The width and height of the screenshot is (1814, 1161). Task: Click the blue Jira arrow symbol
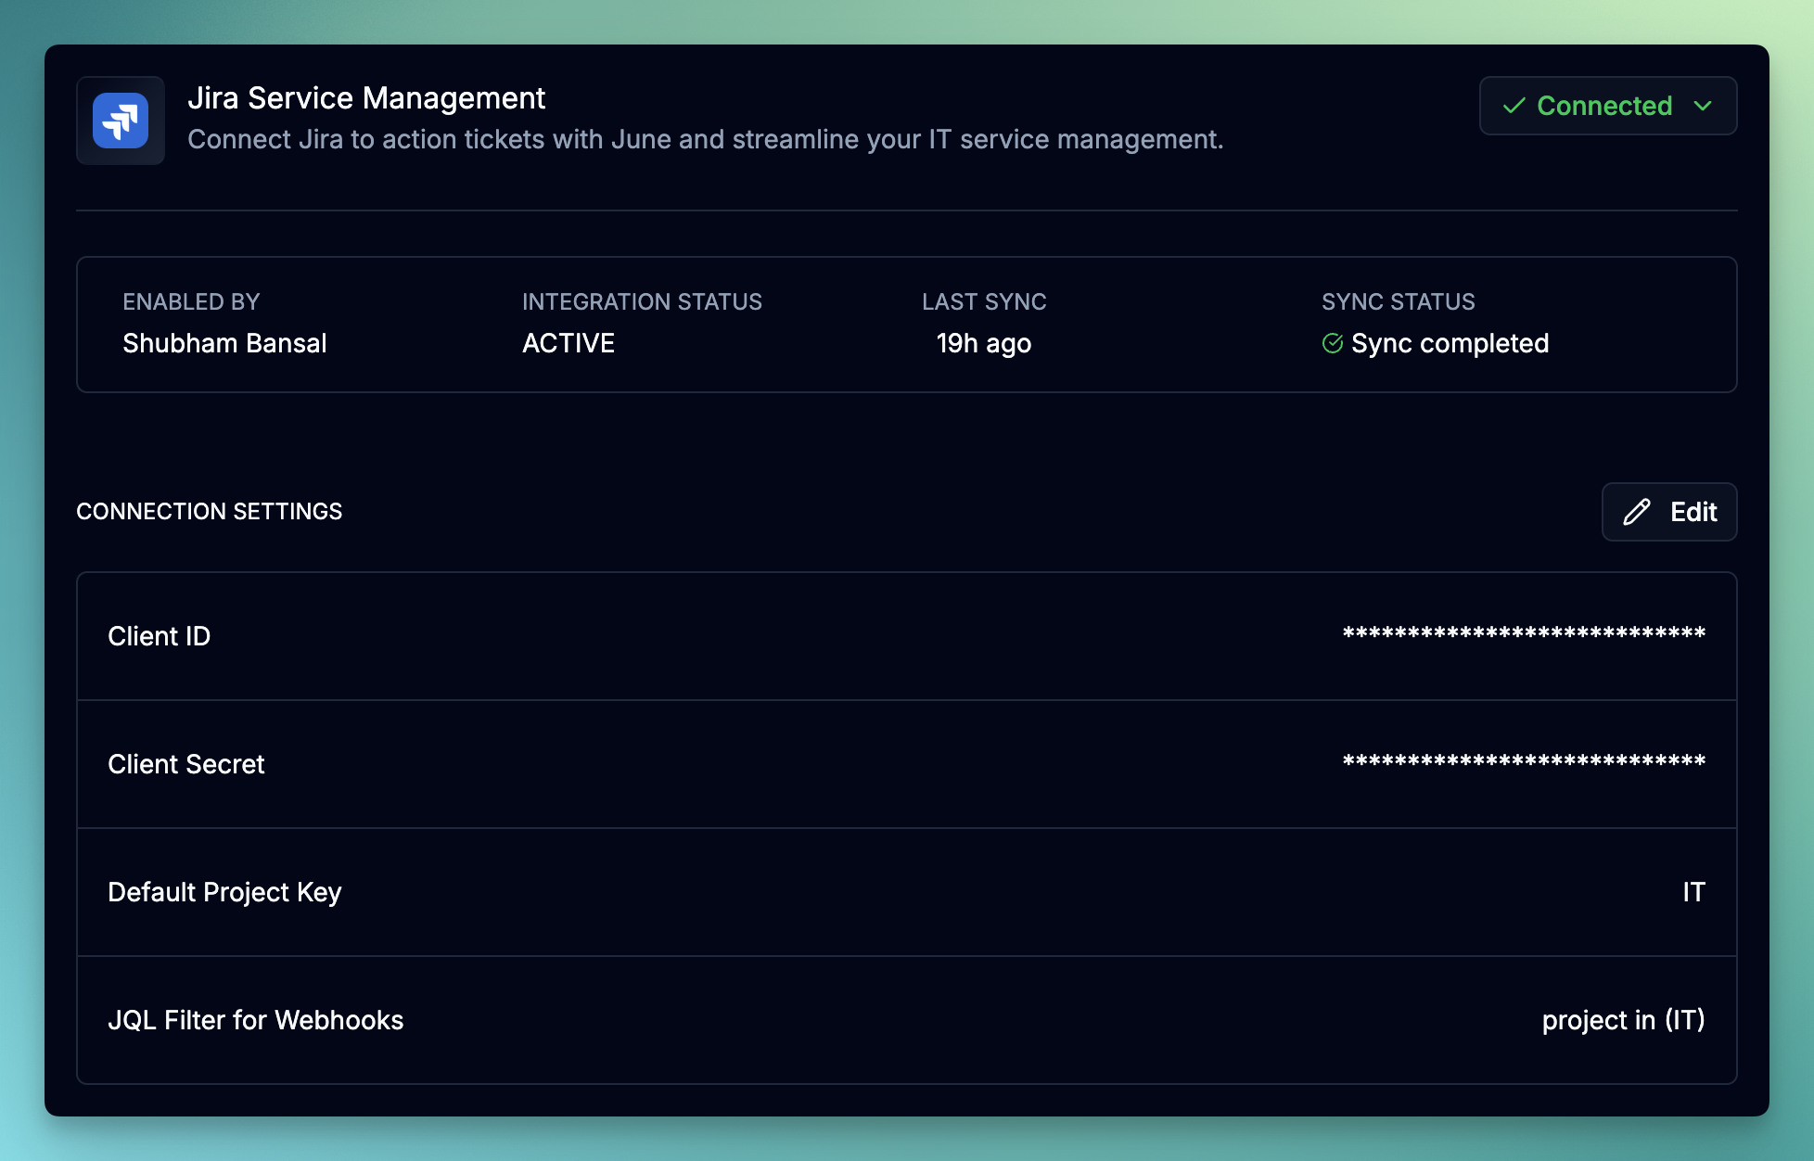pos(121,119)
